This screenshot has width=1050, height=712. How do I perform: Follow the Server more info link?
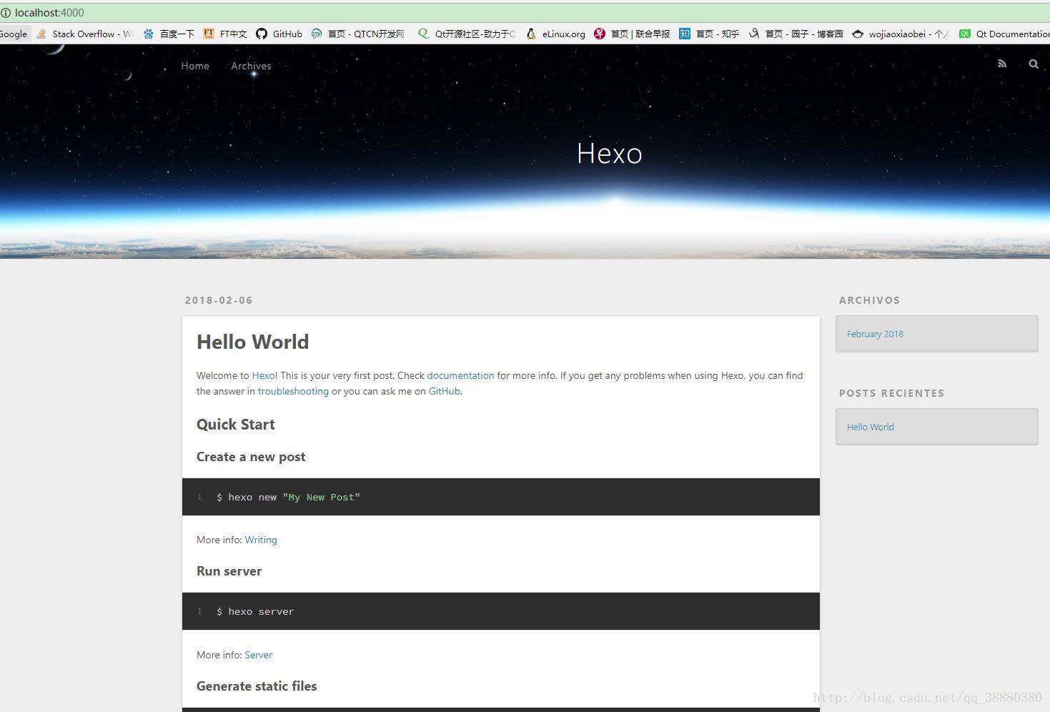(258, 655)
